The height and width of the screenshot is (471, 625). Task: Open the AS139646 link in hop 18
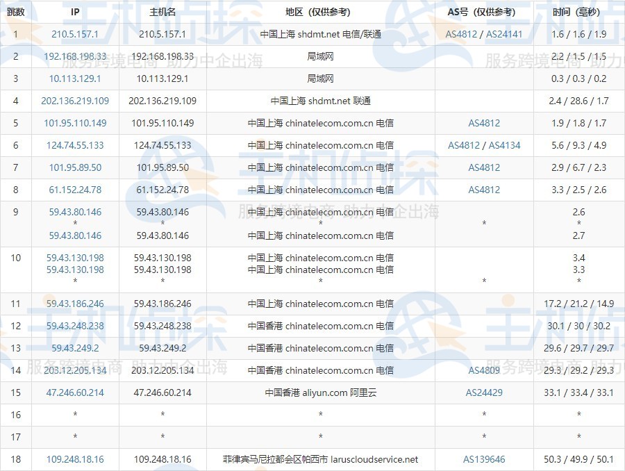pyautogui.click(x=484, y=459)
